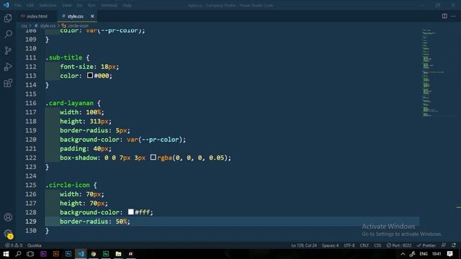Click the taskbar clock showing 10:41

[437, 254]
